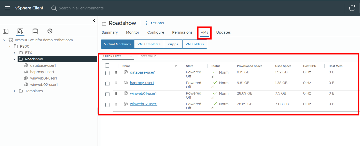Switch to the Summary tab
Screen dimensions: 360x146
(109, 32)
